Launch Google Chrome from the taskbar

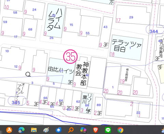click(x=120, y=130)
